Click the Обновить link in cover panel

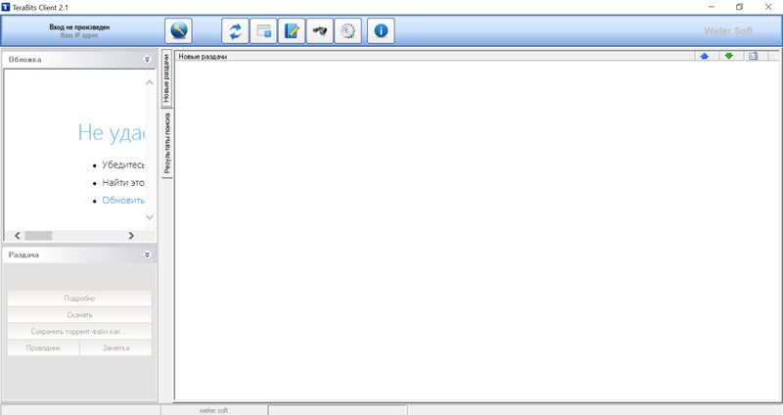[123, 200]
